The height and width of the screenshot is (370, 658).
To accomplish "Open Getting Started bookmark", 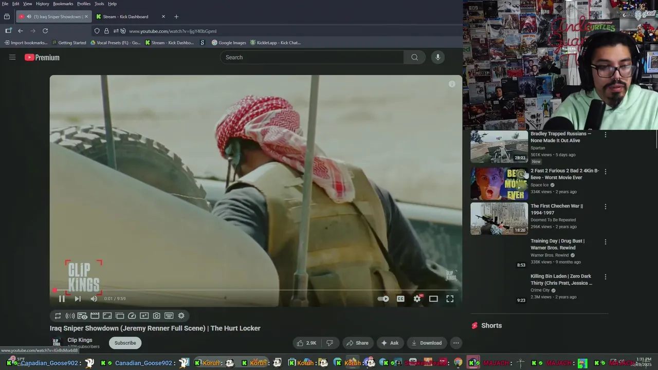I will coord(68,43).
